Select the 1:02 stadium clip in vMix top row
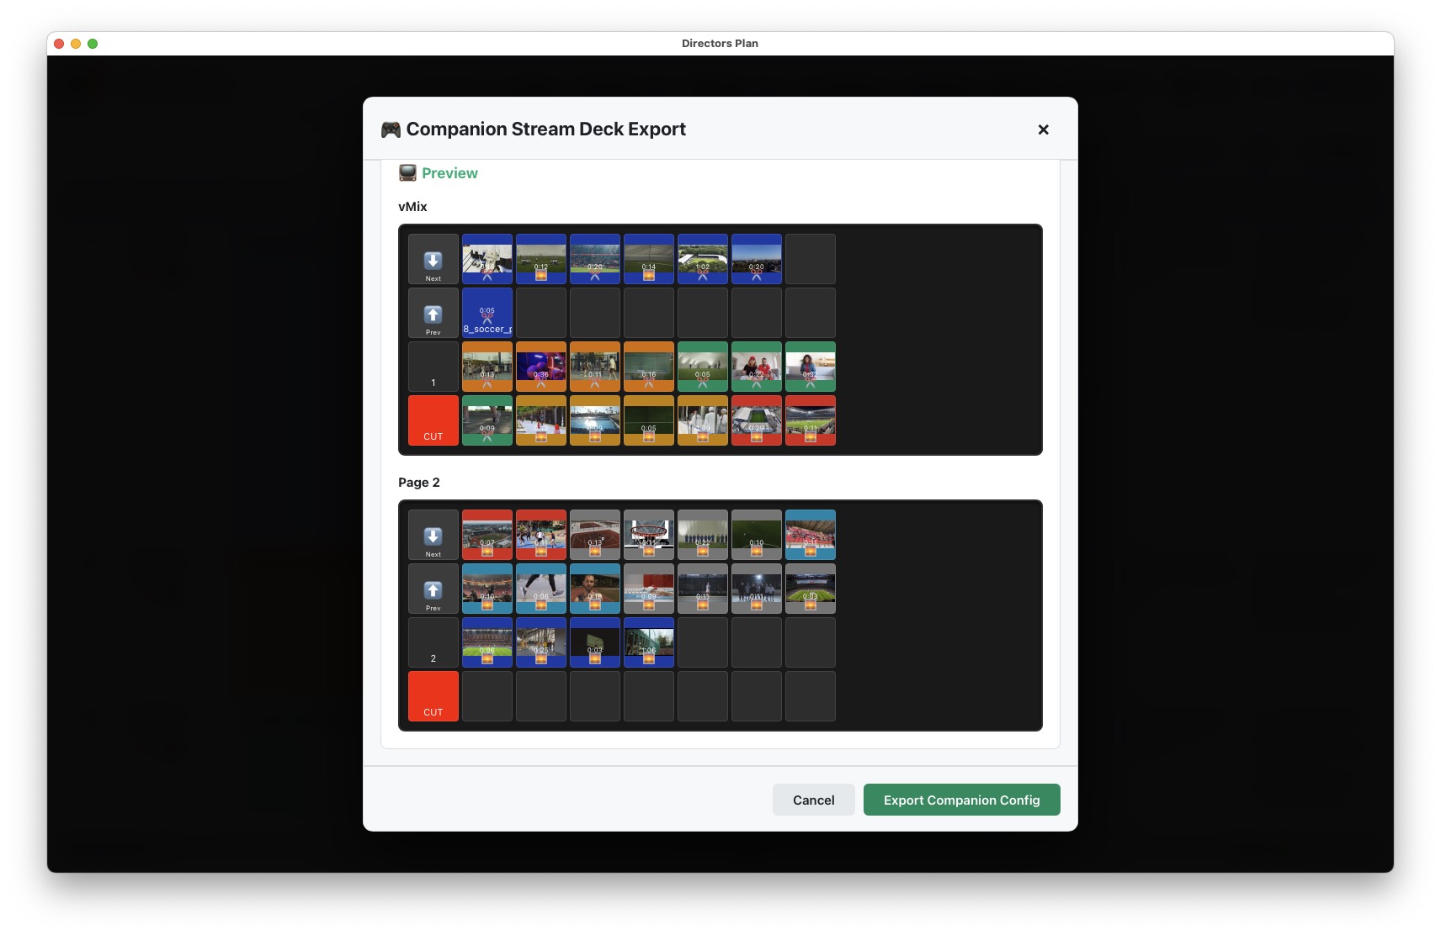 703,259
